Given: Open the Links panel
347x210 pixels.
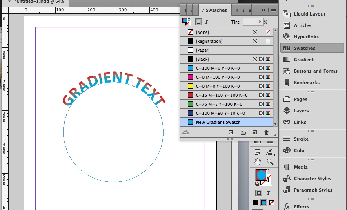Looking at the screenshot, I should (312, 122).
